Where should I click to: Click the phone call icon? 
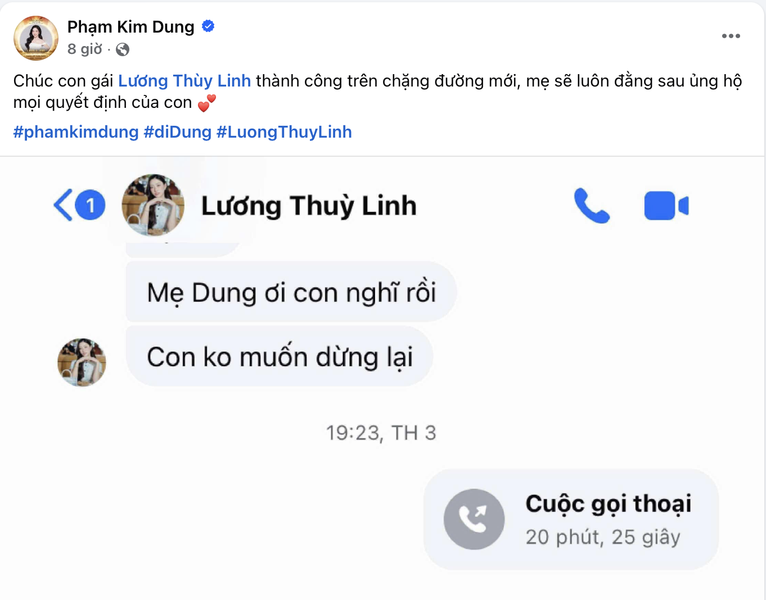tap(592, 206)
